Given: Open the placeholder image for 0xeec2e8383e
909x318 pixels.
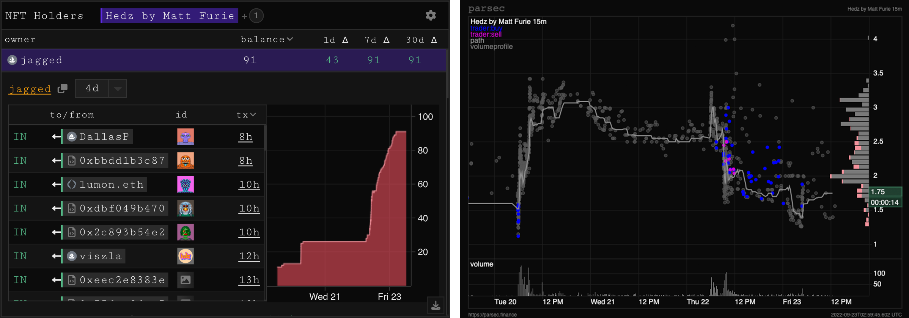Looking at the screenshot, I should [186, 280].
